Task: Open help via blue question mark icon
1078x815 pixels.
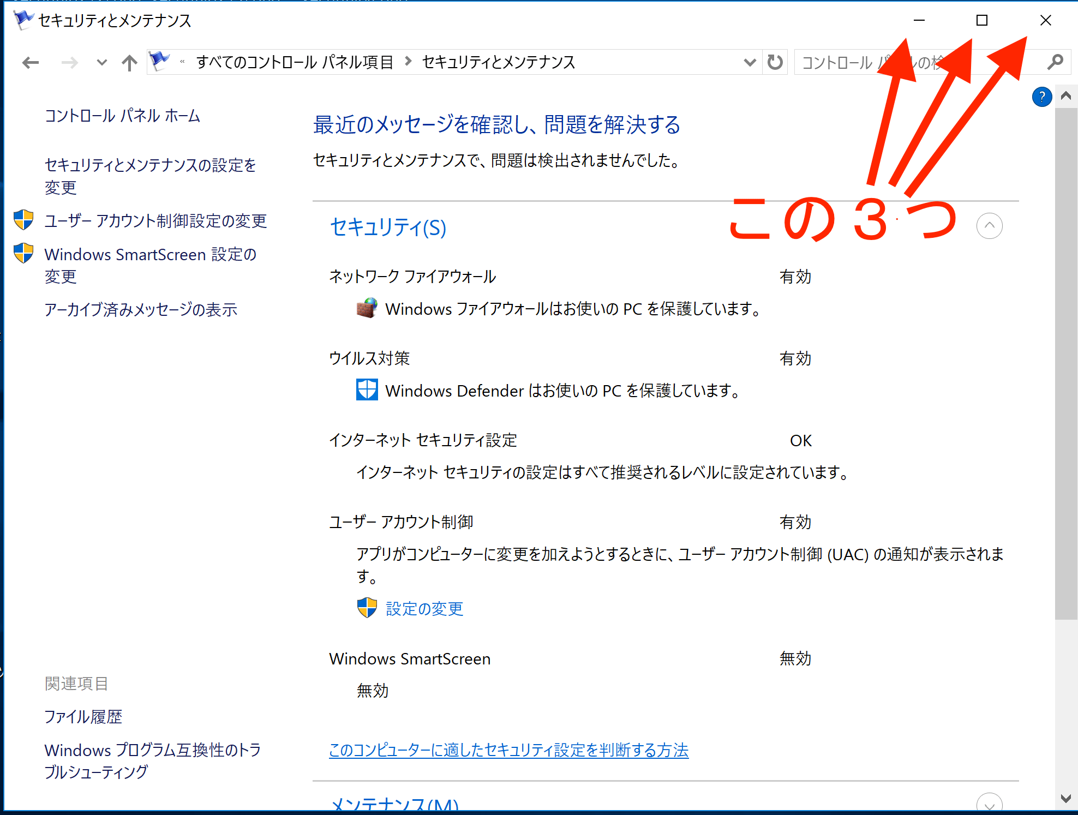Action: tap(1041, 97)
